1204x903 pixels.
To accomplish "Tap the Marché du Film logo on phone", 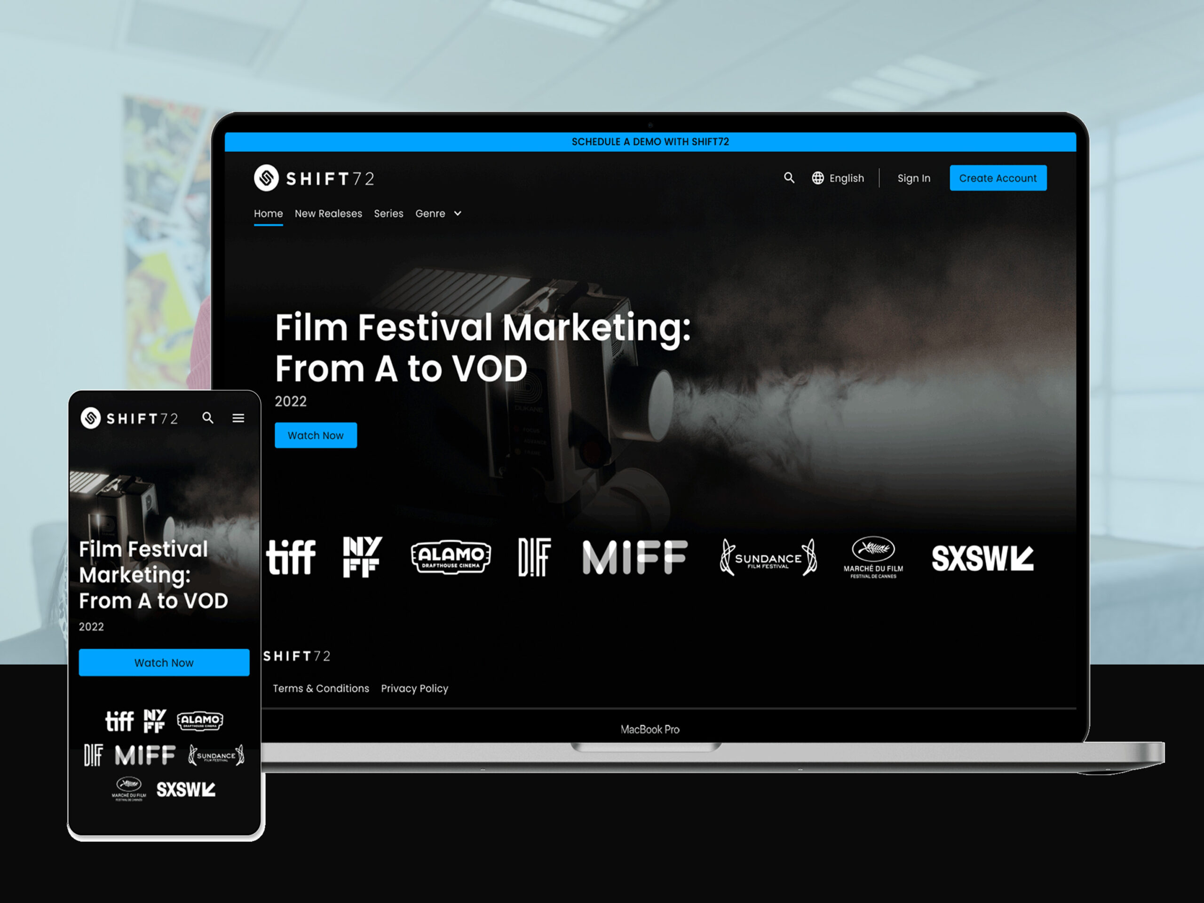I will point(129,789).
